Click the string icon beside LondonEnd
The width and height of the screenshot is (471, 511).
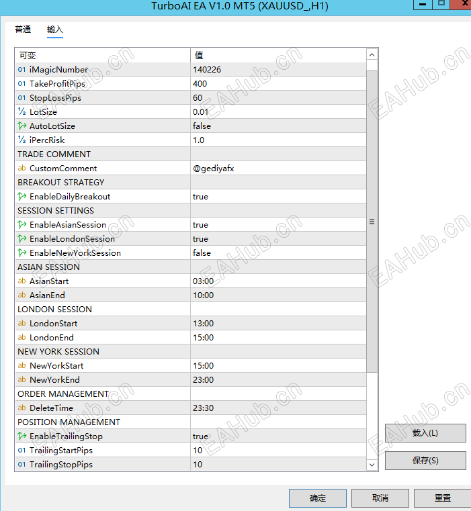tap(22, 337)
